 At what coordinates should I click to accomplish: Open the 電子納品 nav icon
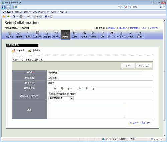[x=140, y=35]
